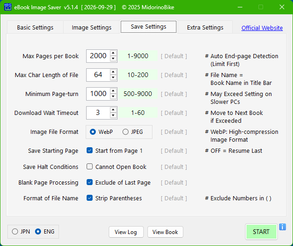Viewport: 293px width, 246px height.
Task: Click the Max Char Length field showing 64
Action: pos(98,75)
